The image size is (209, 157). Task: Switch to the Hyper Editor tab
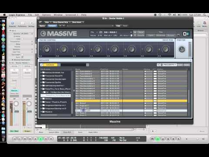(x=93, y=132)
